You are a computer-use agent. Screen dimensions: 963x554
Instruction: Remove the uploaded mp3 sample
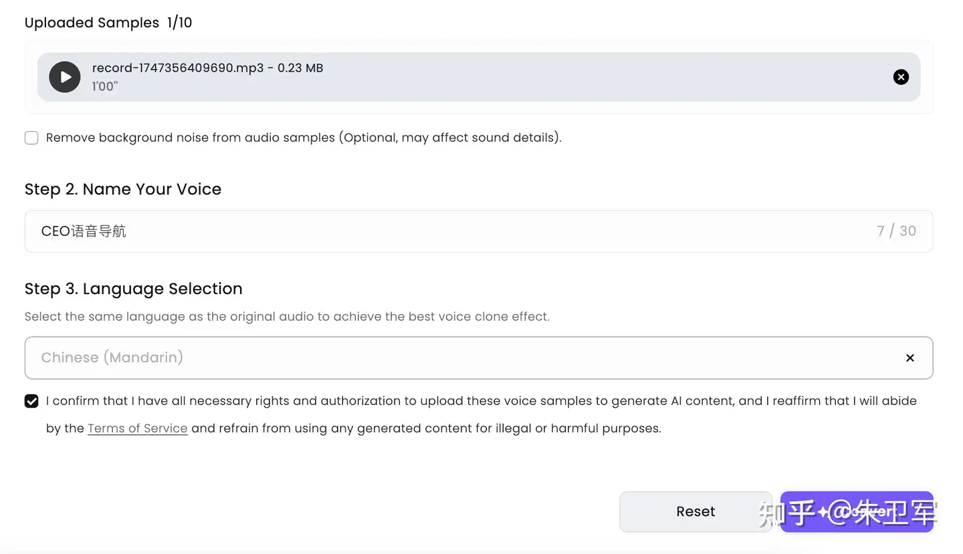pyautogui.click(x=901, y=77)
